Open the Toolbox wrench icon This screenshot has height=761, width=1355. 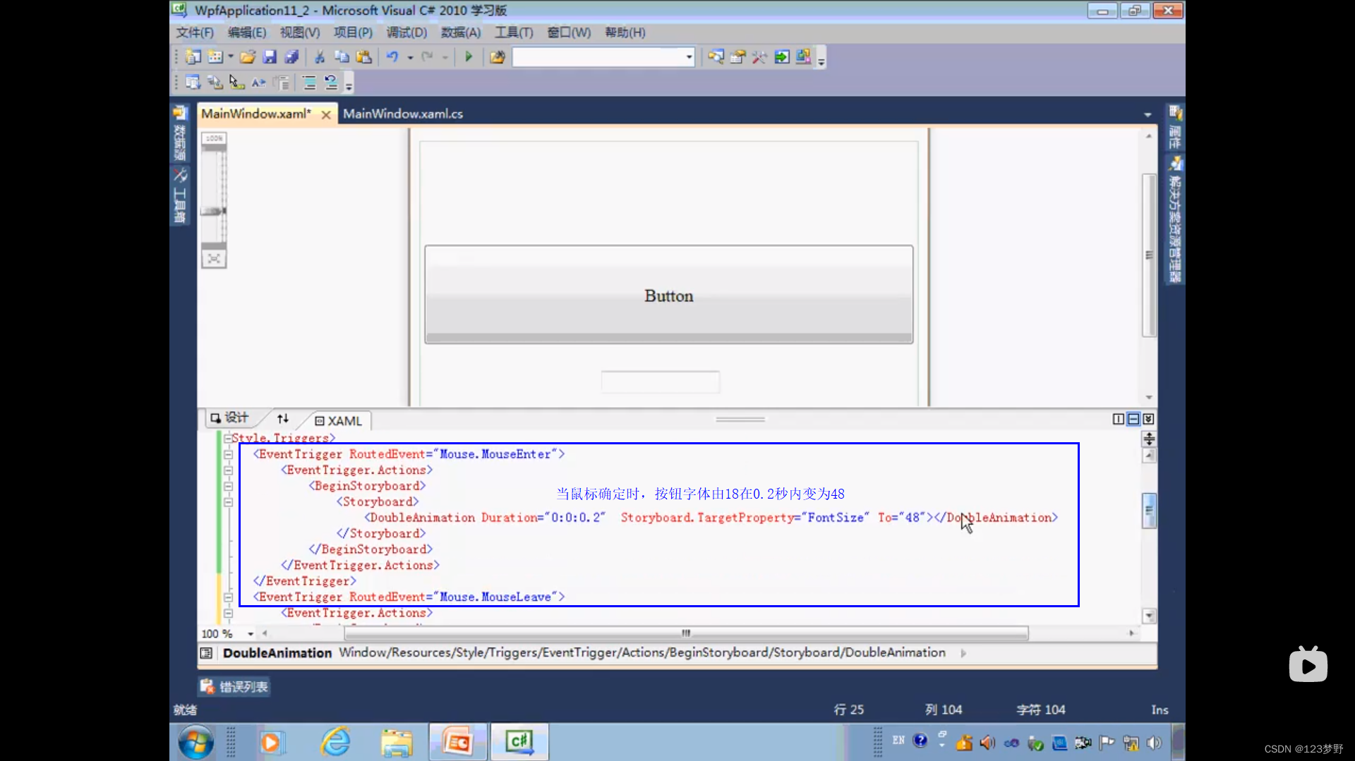[759, 57]
